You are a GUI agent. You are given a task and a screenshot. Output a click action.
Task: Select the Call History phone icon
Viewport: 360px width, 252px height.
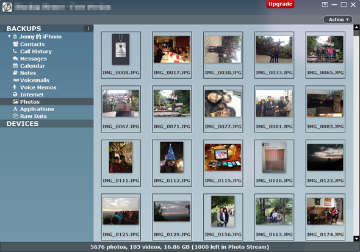(x=15, y=51)
